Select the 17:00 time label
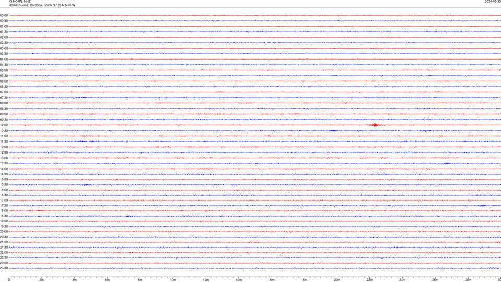 4,201
